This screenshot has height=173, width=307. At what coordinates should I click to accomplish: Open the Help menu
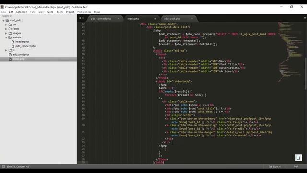(97, 12)
